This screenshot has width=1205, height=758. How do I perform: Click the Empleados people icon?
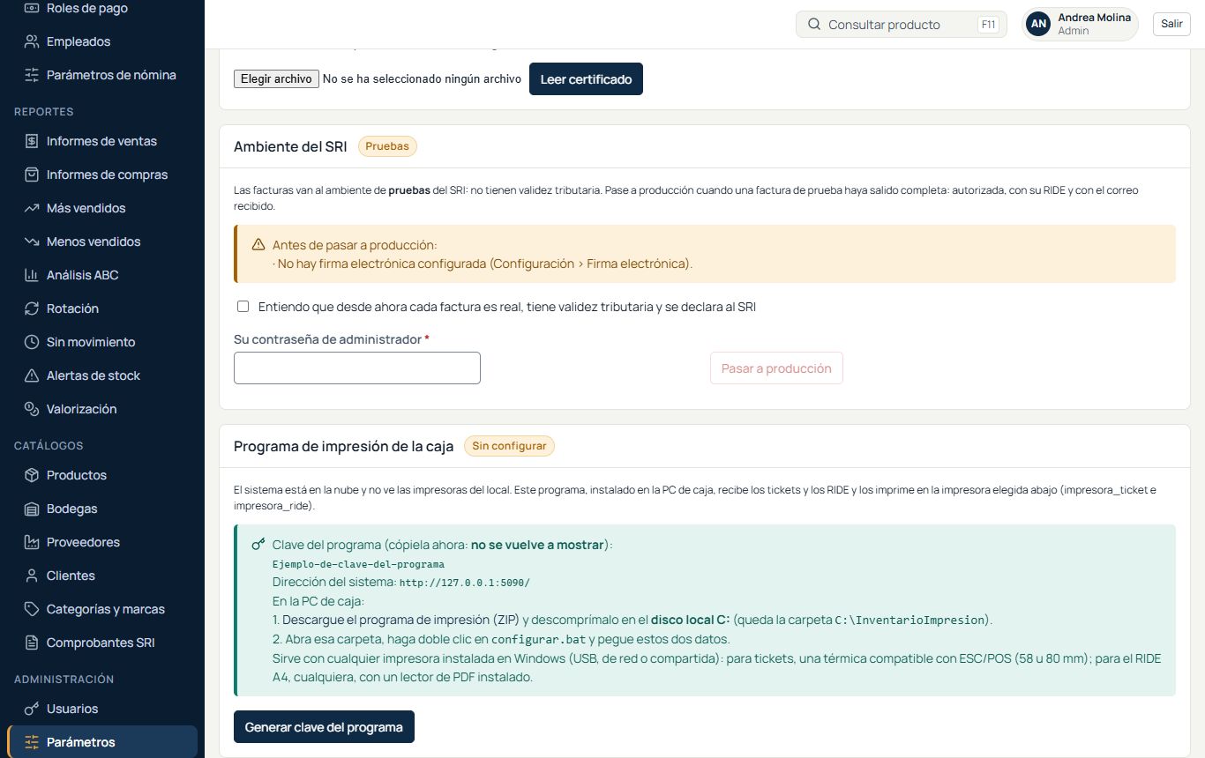point(32,41)
